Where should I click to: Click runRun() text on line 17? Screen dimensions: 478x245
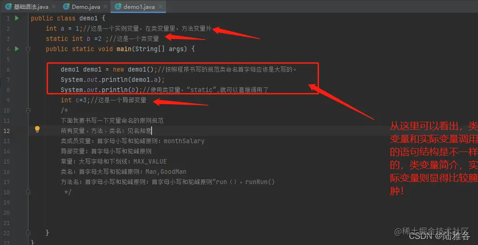pos(260,182)
